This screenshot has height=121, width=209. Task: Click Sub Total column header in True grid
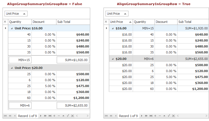(193, 22)
